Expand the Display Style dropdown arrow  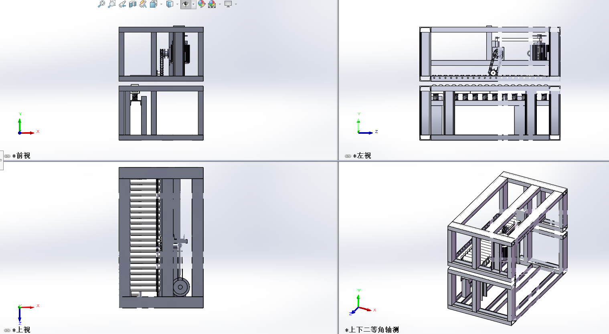(x=177, y=4)
